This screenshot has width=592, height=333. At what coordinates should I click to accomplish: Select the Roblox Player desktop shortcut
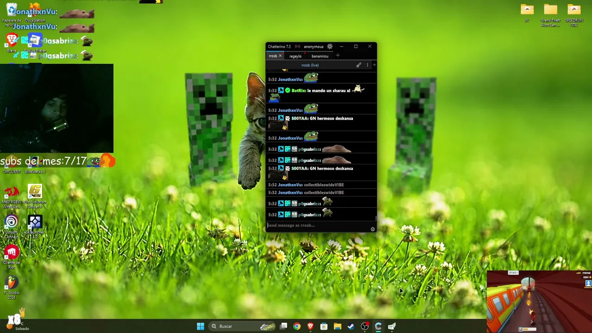coord(35,43)
